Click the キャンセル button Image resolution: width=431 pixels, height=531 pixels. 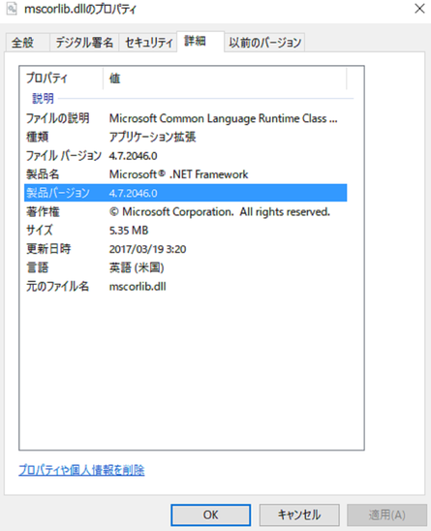pos(299,515)
